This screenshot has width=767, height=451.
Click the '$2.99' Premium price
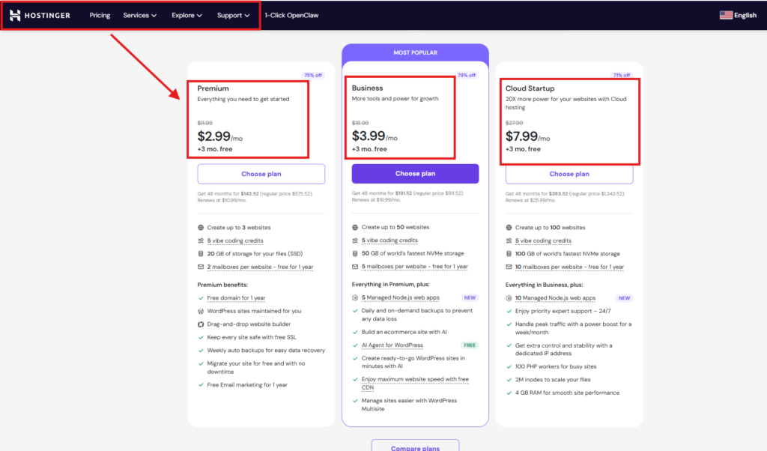(213, 136)
